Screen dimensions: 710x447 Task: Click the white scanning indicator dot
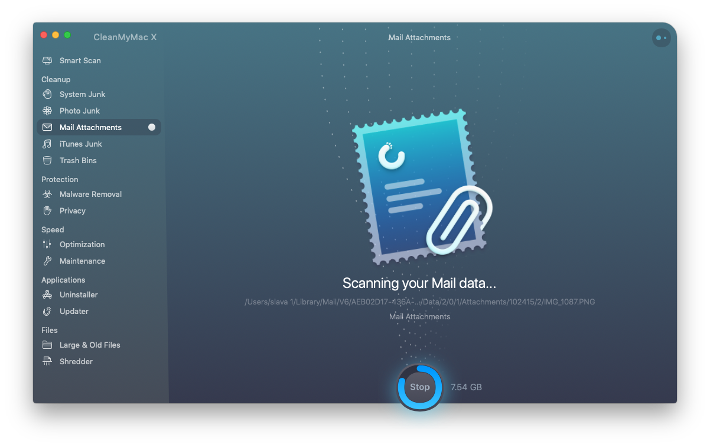152,127
